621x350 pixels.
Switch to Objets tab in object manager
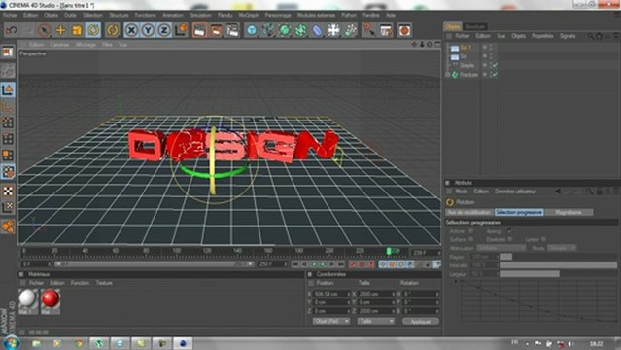[x=453, y=26]
